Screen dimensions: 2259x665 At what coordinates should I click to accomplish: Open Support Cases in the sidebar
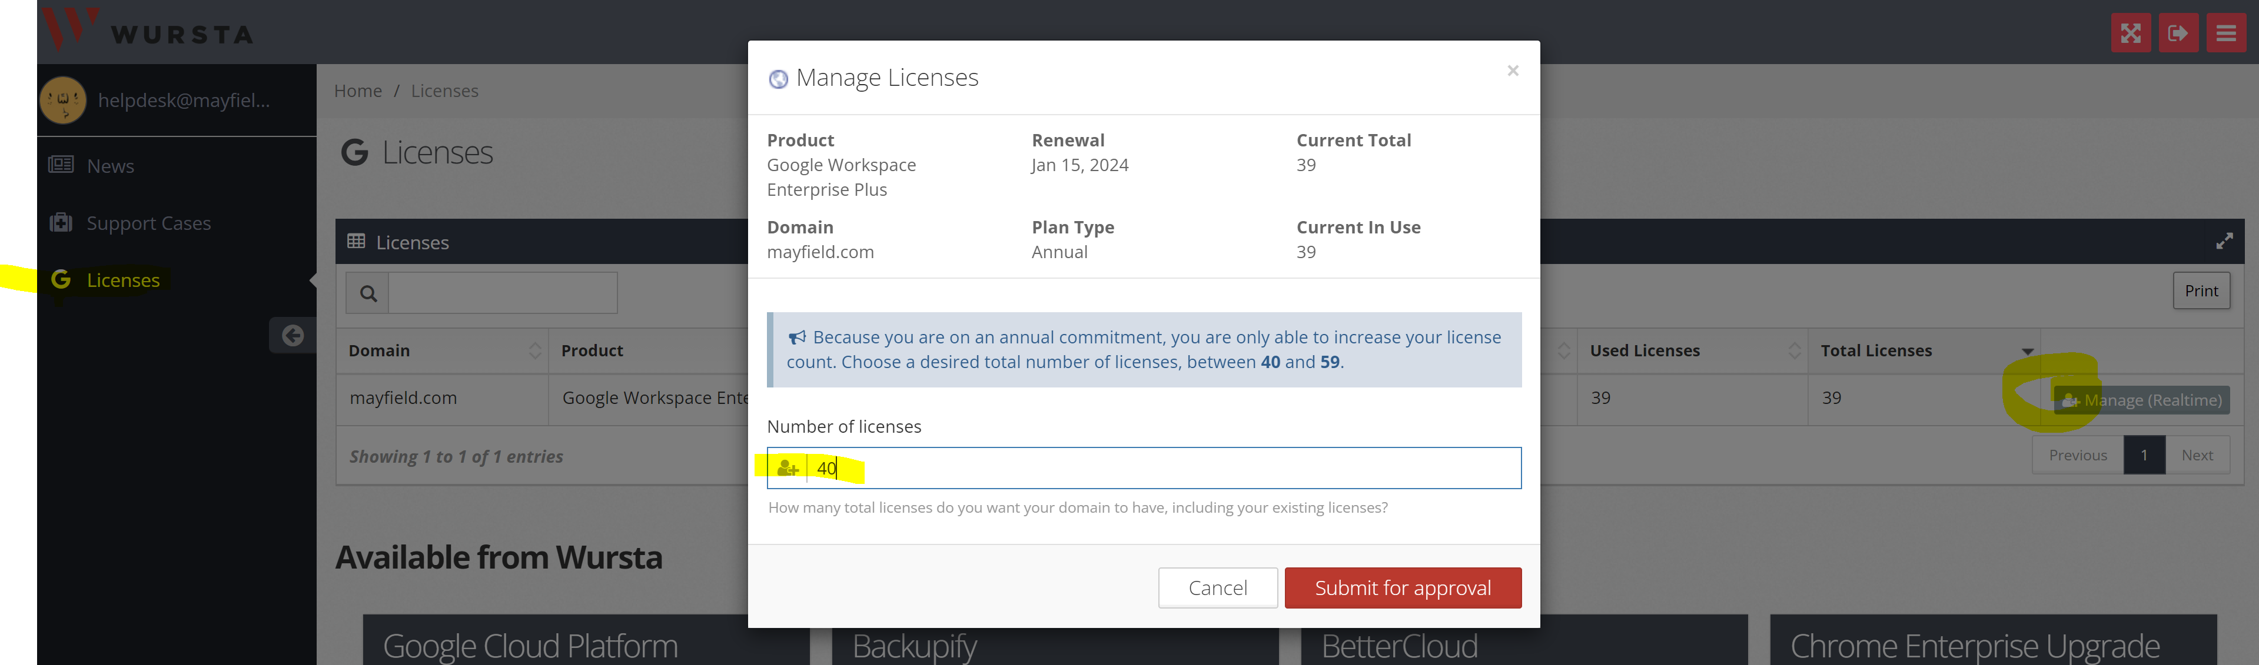[148, 222]
